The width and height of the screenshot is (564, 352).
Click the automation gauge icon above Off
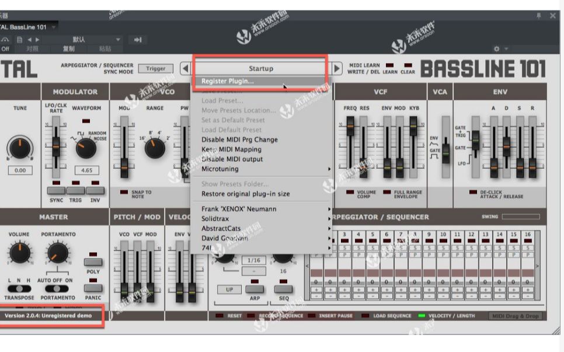click(x=5, y=40)
